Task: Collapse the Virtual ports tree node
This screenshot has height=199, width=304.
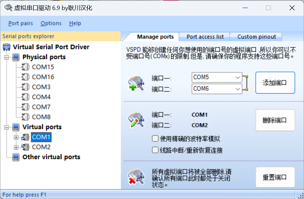Action: tap(7, 127)
